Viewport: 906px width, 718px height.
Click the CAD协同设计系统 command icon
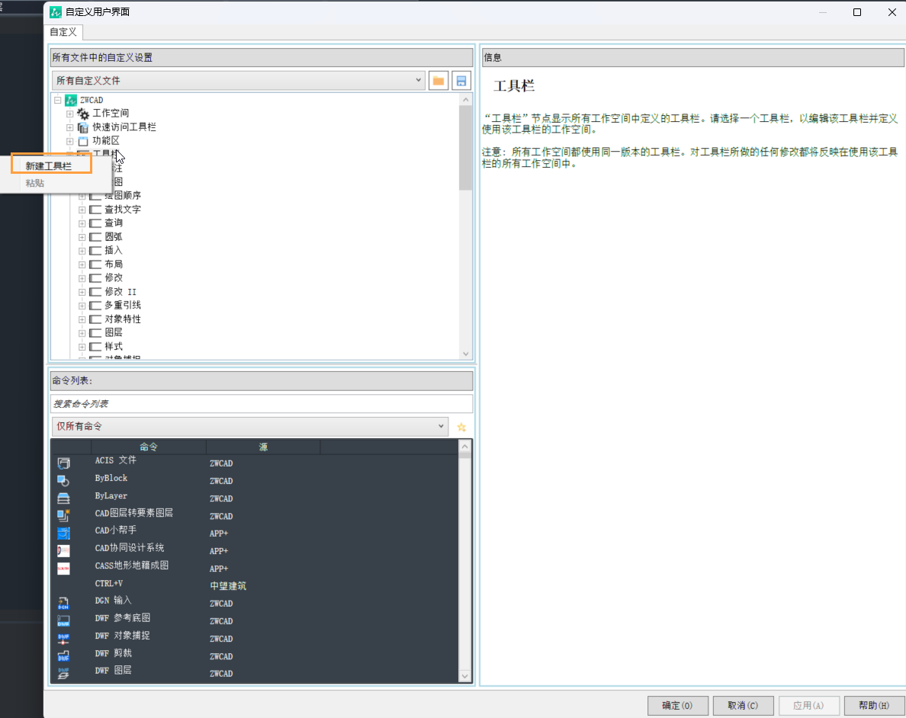63,550
